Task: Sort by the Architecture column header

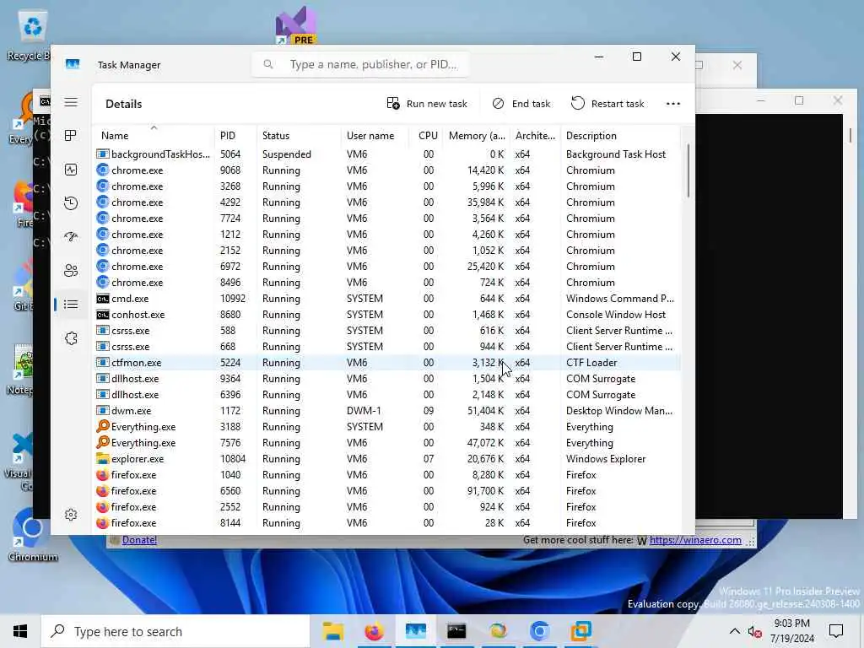Action: 535,136
